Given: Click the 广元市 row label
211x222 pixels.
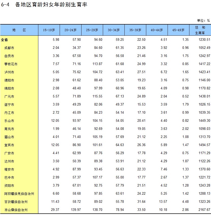Looking at the screenshot, I should point(9,96).
